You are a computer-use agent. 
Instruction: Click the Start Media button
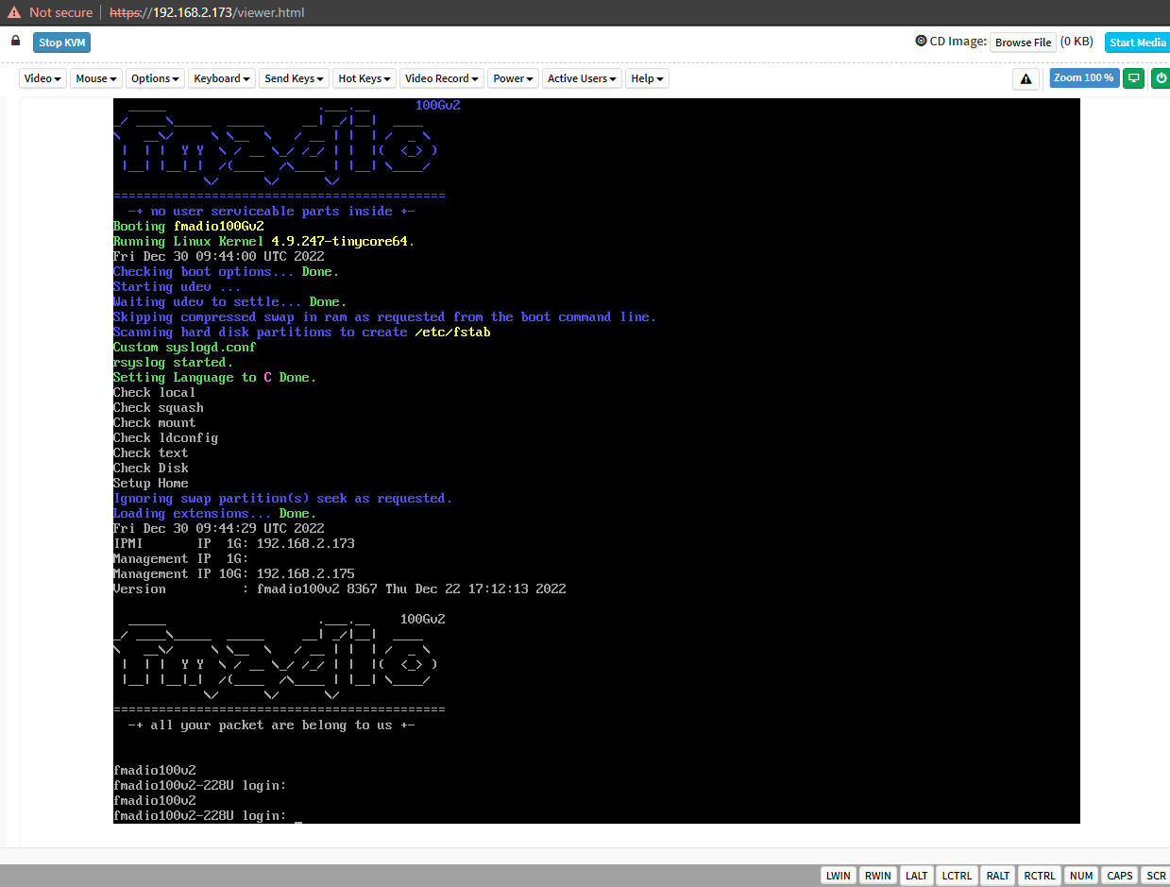(1137, 43)
